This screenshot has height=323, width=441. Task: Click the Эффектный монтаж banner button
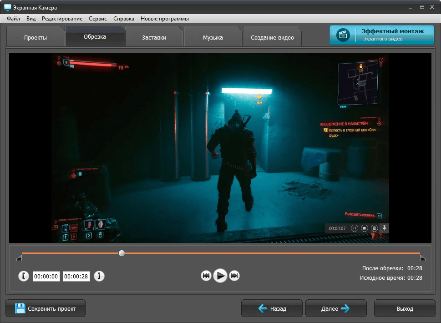(382, 35)
